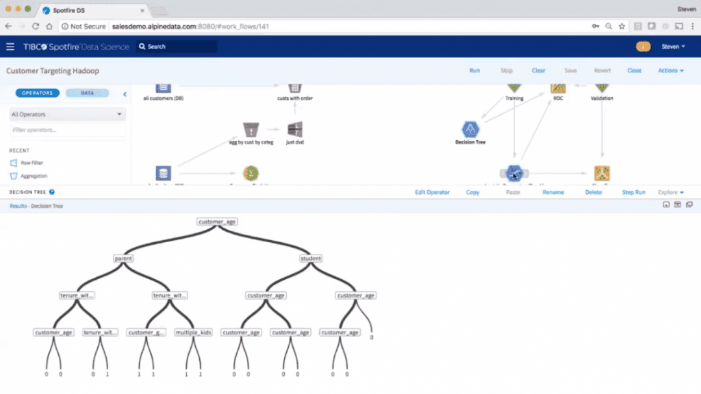Screen dimensions: 701x394
Task: Select the 'all customers (DB)' database node
Action: 163,88
